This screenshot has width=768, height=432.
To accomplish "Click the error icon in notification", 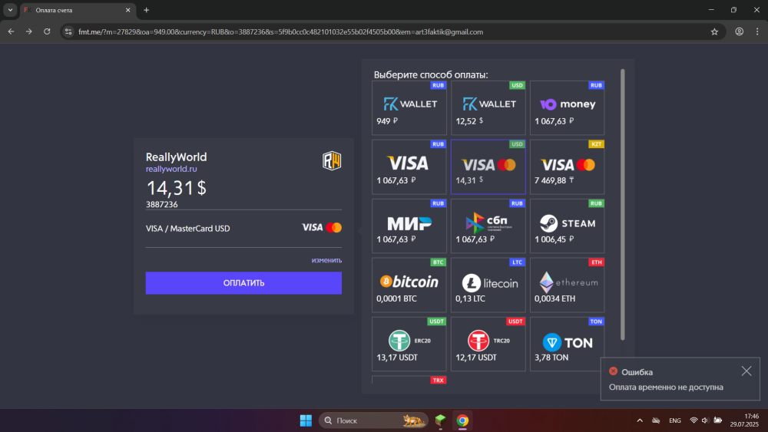I will (613, 371).
